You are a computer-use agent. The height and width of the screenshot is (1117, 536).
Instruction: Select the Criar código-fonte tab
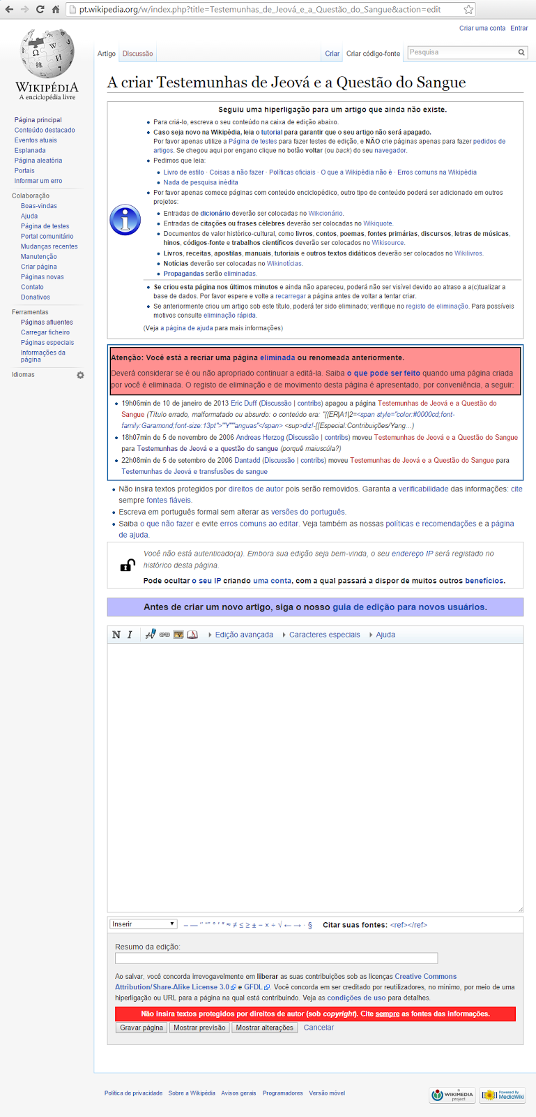tap(374, 54)
